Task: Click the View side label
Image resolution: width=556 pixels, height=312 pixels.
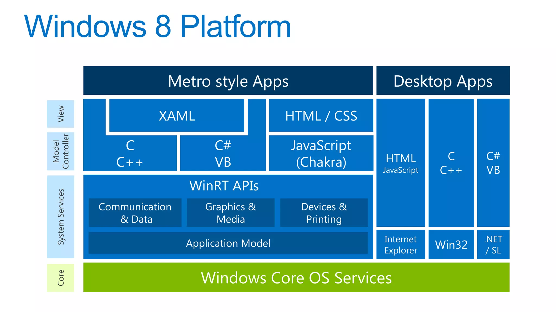Action: point(61,114)
